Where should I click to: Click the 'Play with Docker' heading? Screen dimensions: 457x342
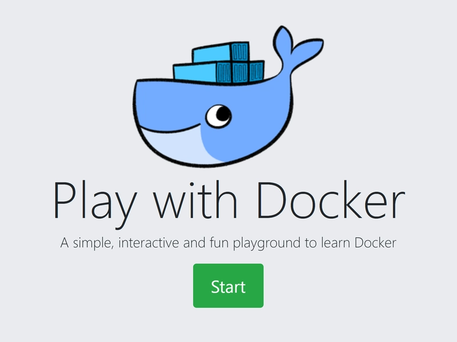pyautogui.click(x=228, y=197)
